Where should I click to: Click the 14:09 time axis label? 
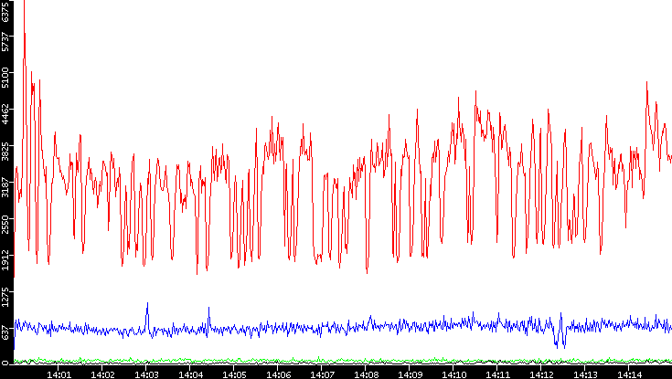point(410,374)
